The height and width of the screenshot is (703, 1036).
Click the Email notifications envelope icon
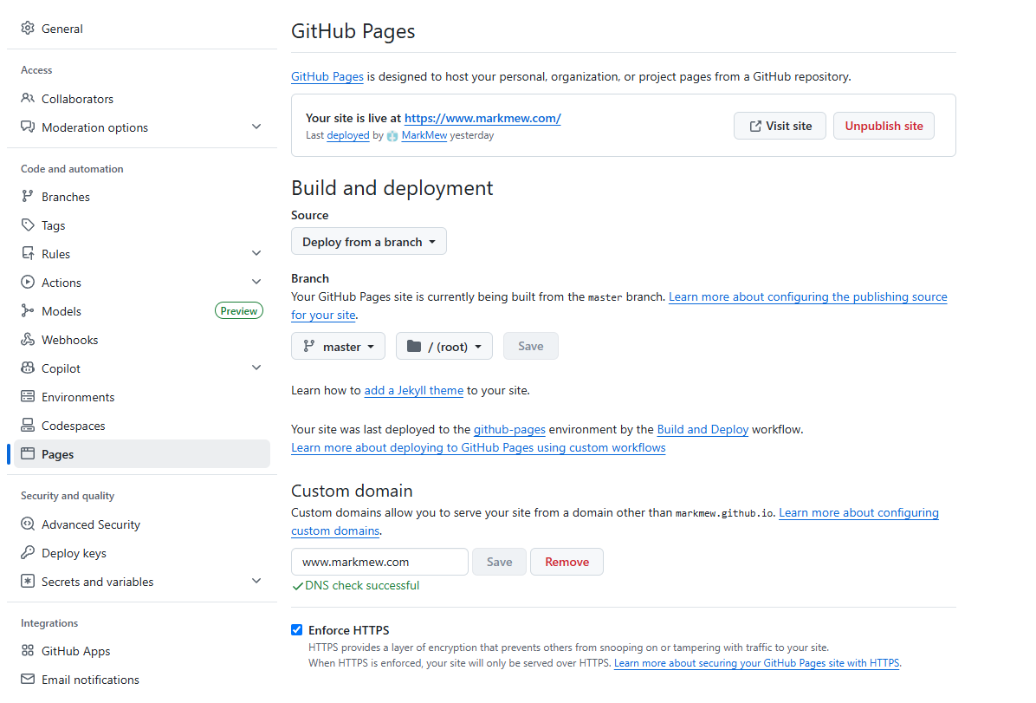click(x=27, y=679)
